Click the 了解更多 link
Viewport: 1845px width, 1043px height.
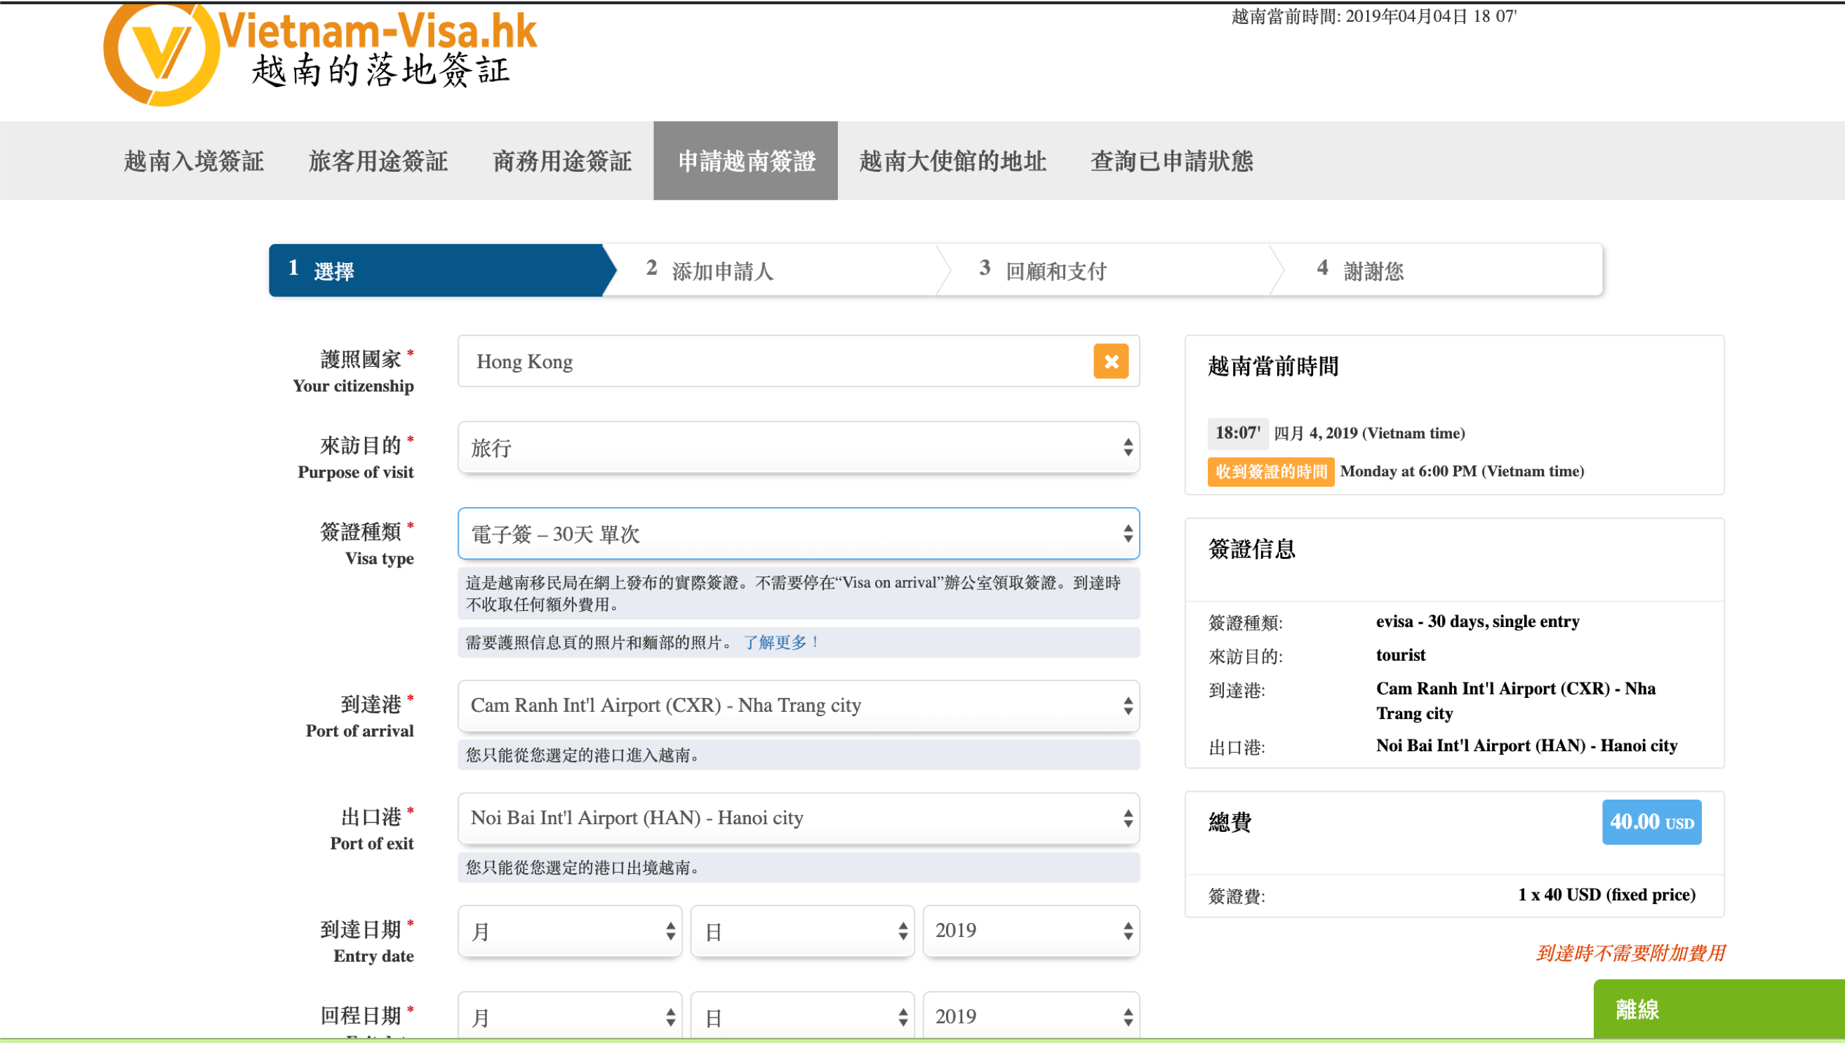point(781,642)
